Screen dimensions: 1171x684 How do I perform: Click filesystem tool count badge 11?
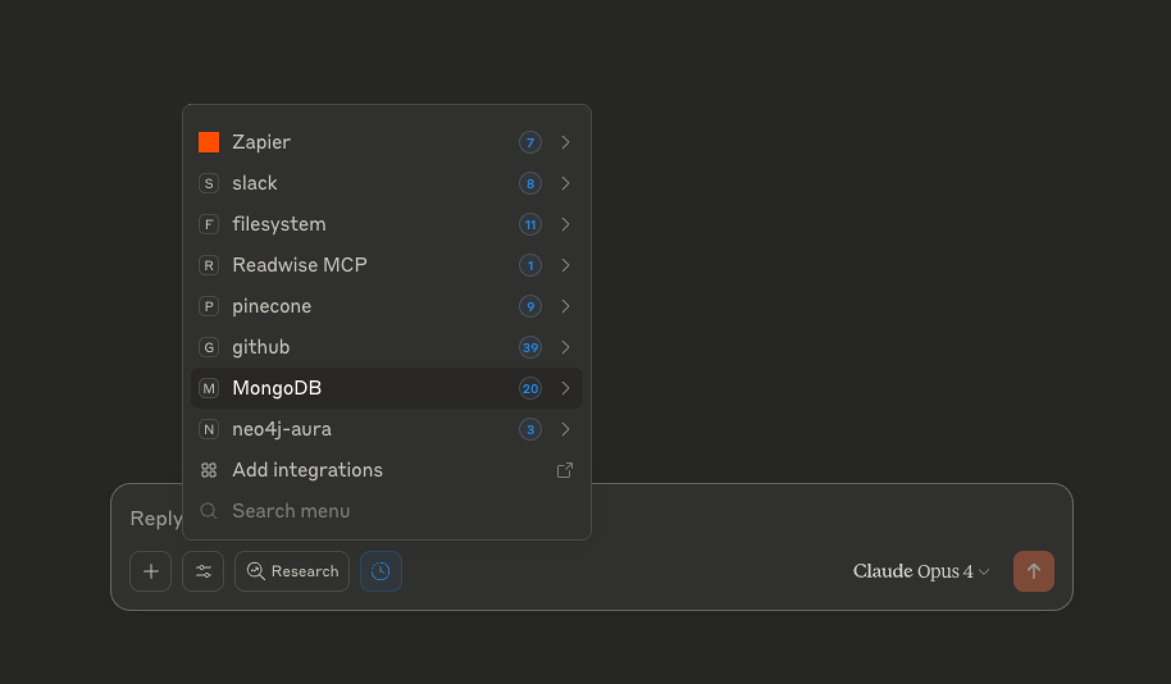click(530, 224)
